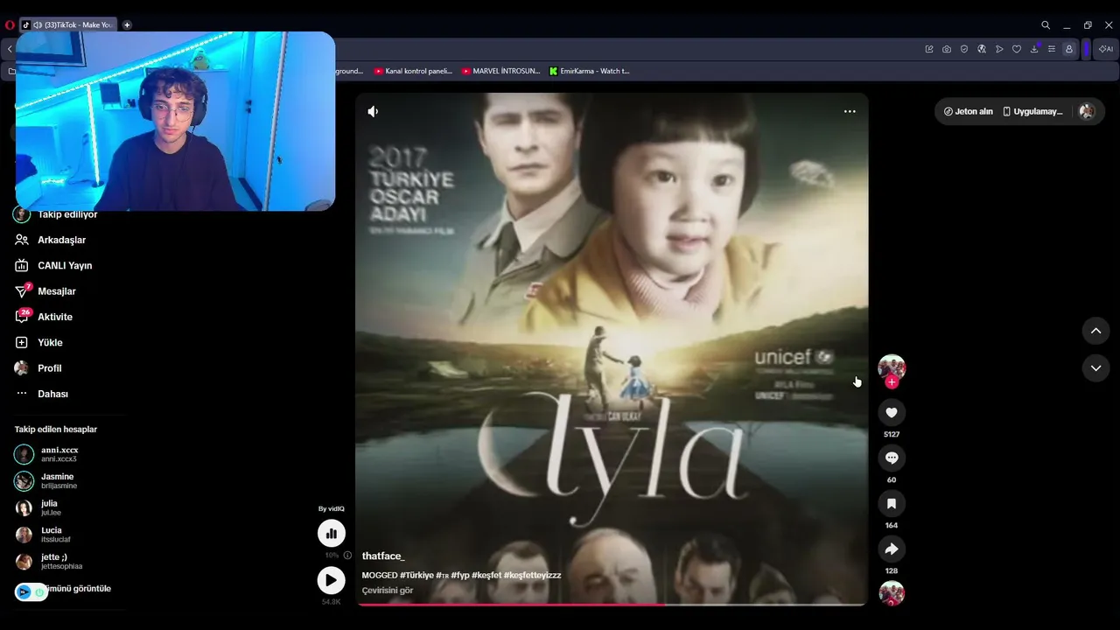
Task: Take a snapshot with the camera icon
Action: [947, 49]
